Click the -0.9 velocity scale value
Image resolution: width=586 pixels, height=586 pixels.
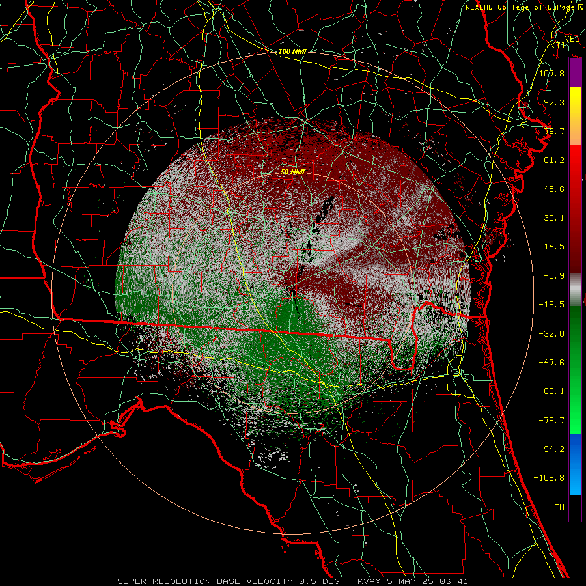coord(554,276)
